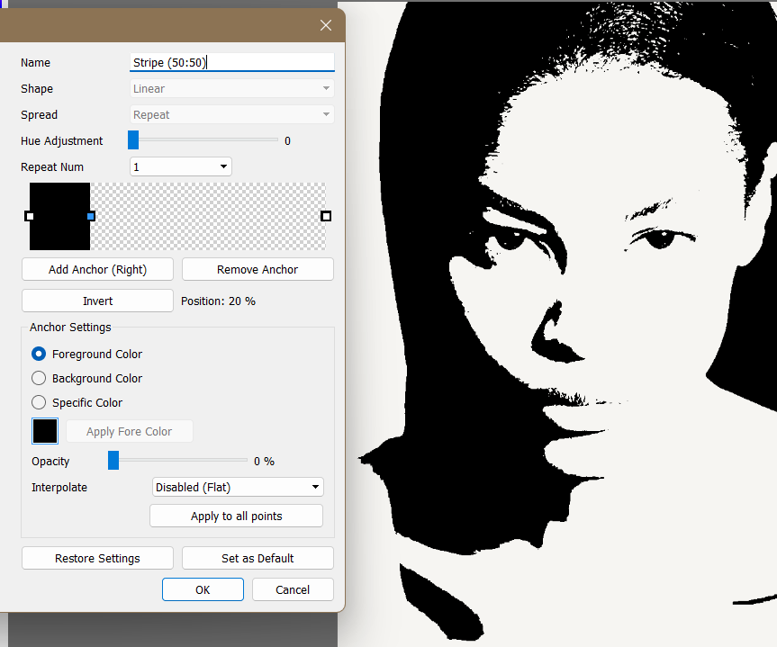
Task: Edit the Name text field
Action: coord(232,62)
